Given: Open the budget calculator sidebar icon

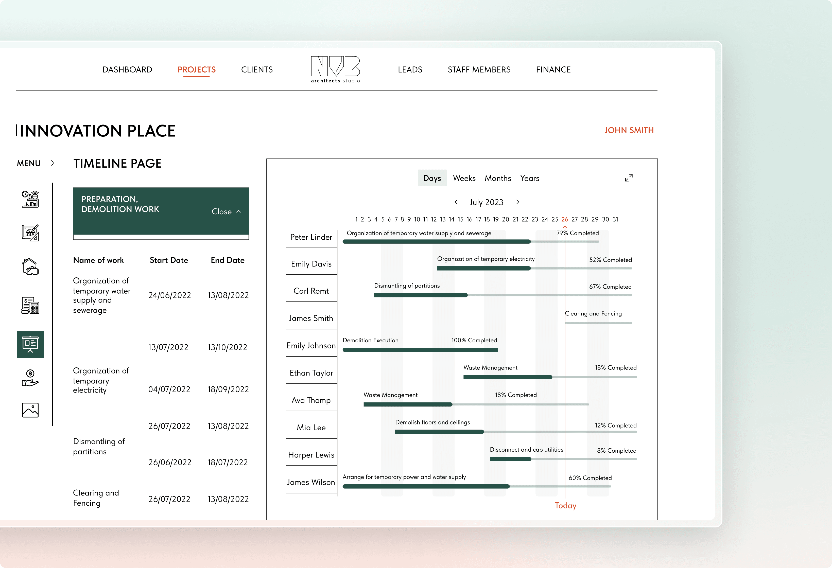Looking at the screenshot, I should click(x=30, y=305).
